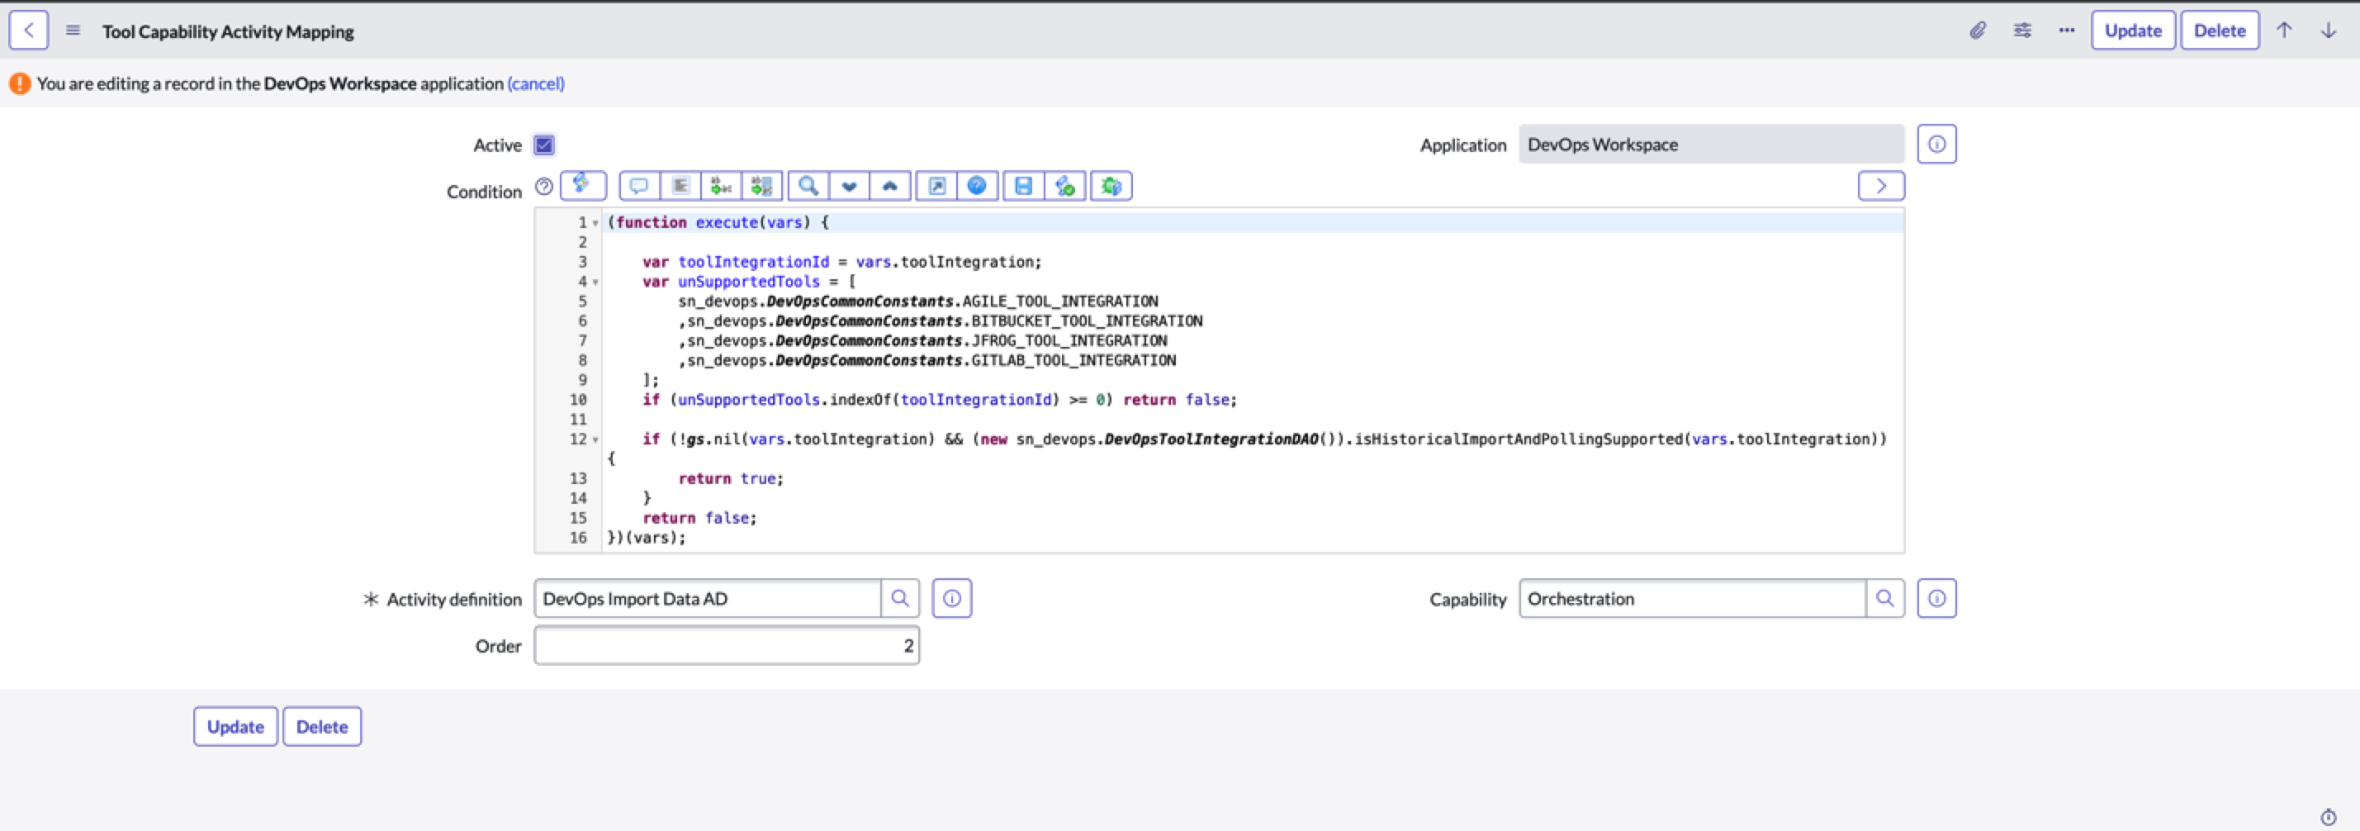Open editor help blue question icon

978,186
